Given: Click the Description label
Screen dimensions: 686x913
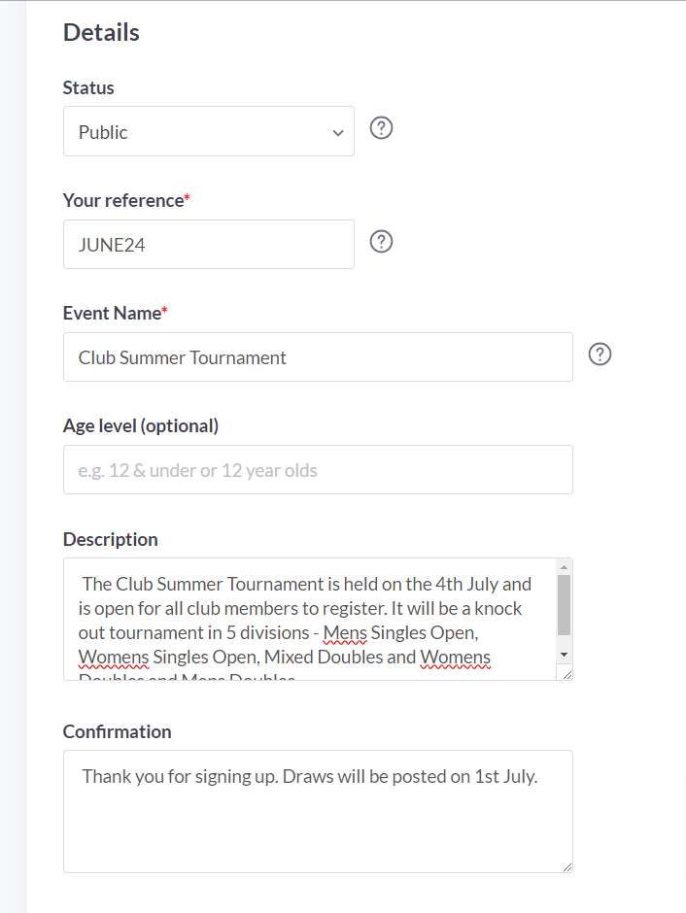Looking at the screenshot, I should coord(111,539).
